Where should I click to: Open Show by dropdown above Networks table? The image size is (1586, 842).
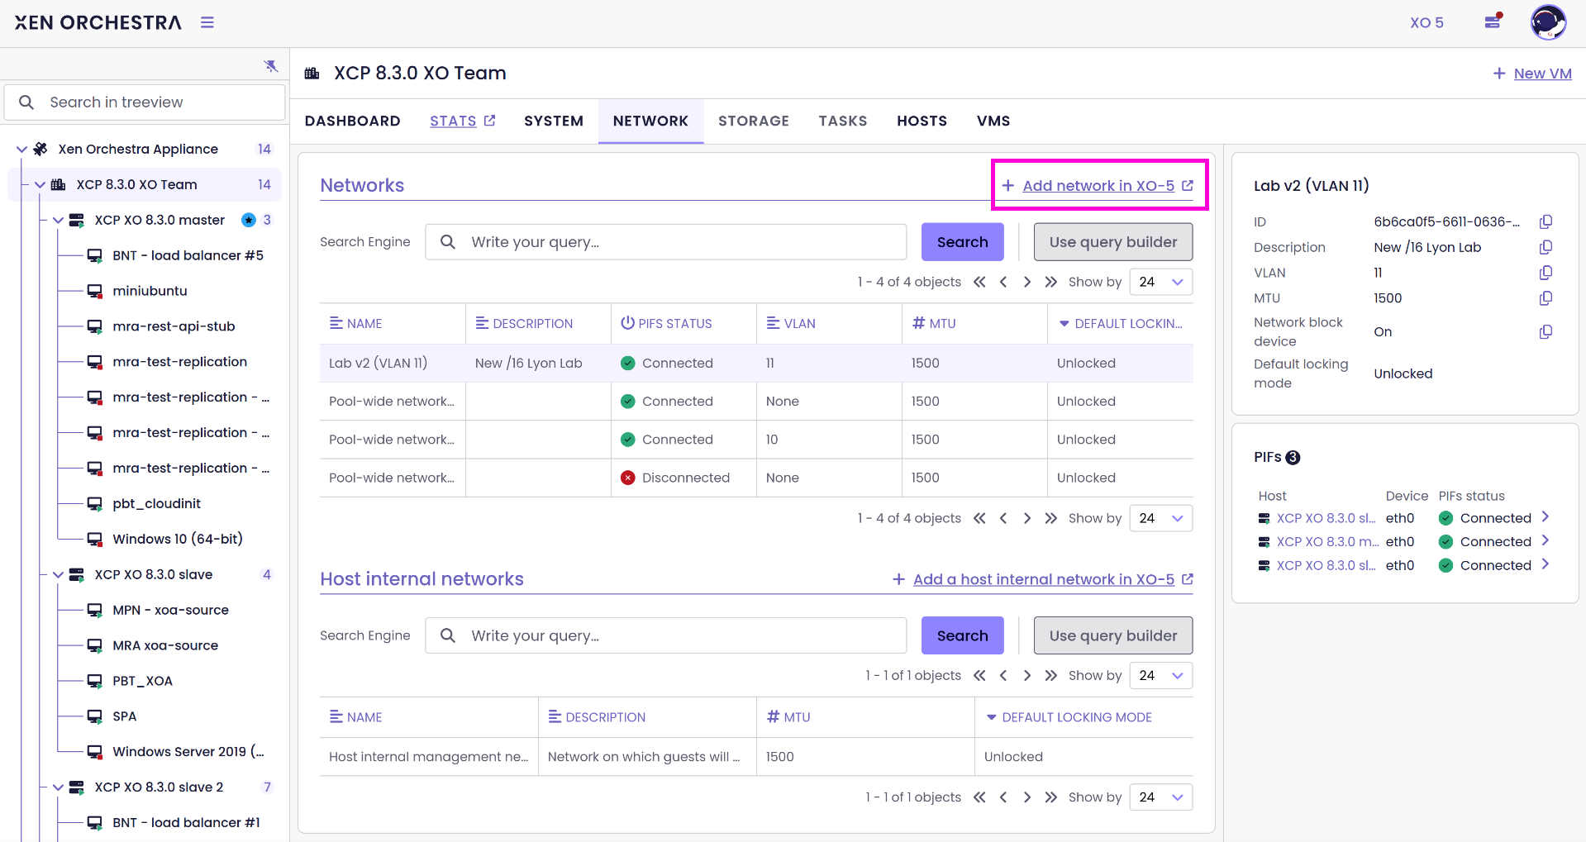[x=1160, y=282]
